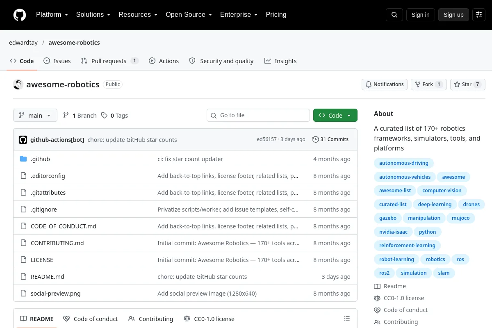Image resolution: width=492 pixels, height=328 pixels.
Task: Click the branch icon beside 1 Branch
Action: pos(66,116)
